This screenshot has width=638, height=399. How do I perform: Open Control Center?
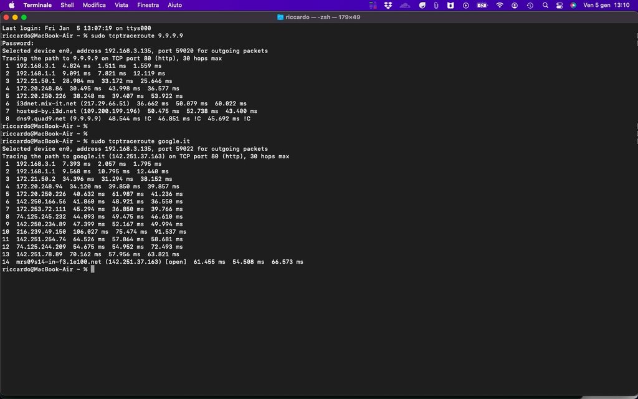(x=559, y=5)
